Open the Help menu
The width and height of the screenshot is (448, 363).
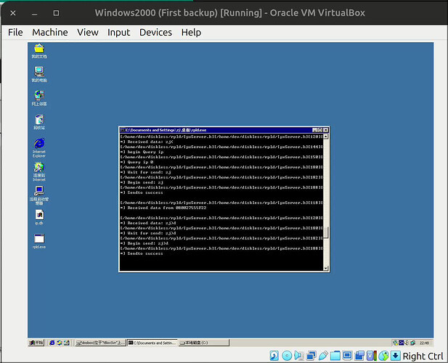(191, 32)
